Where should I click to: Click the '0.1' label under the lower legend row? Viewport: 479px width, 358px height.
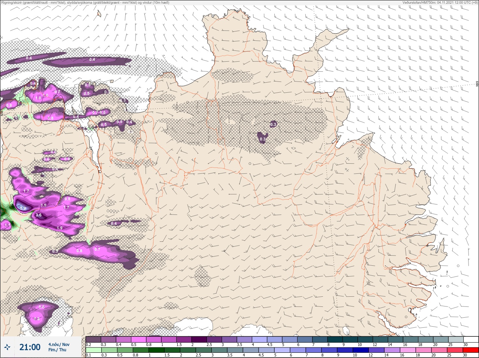point(88,355)
